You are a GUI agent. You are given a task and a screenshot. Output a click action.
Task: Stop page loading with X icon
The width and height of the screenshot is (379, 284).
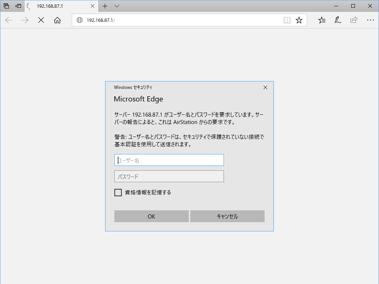41,20
